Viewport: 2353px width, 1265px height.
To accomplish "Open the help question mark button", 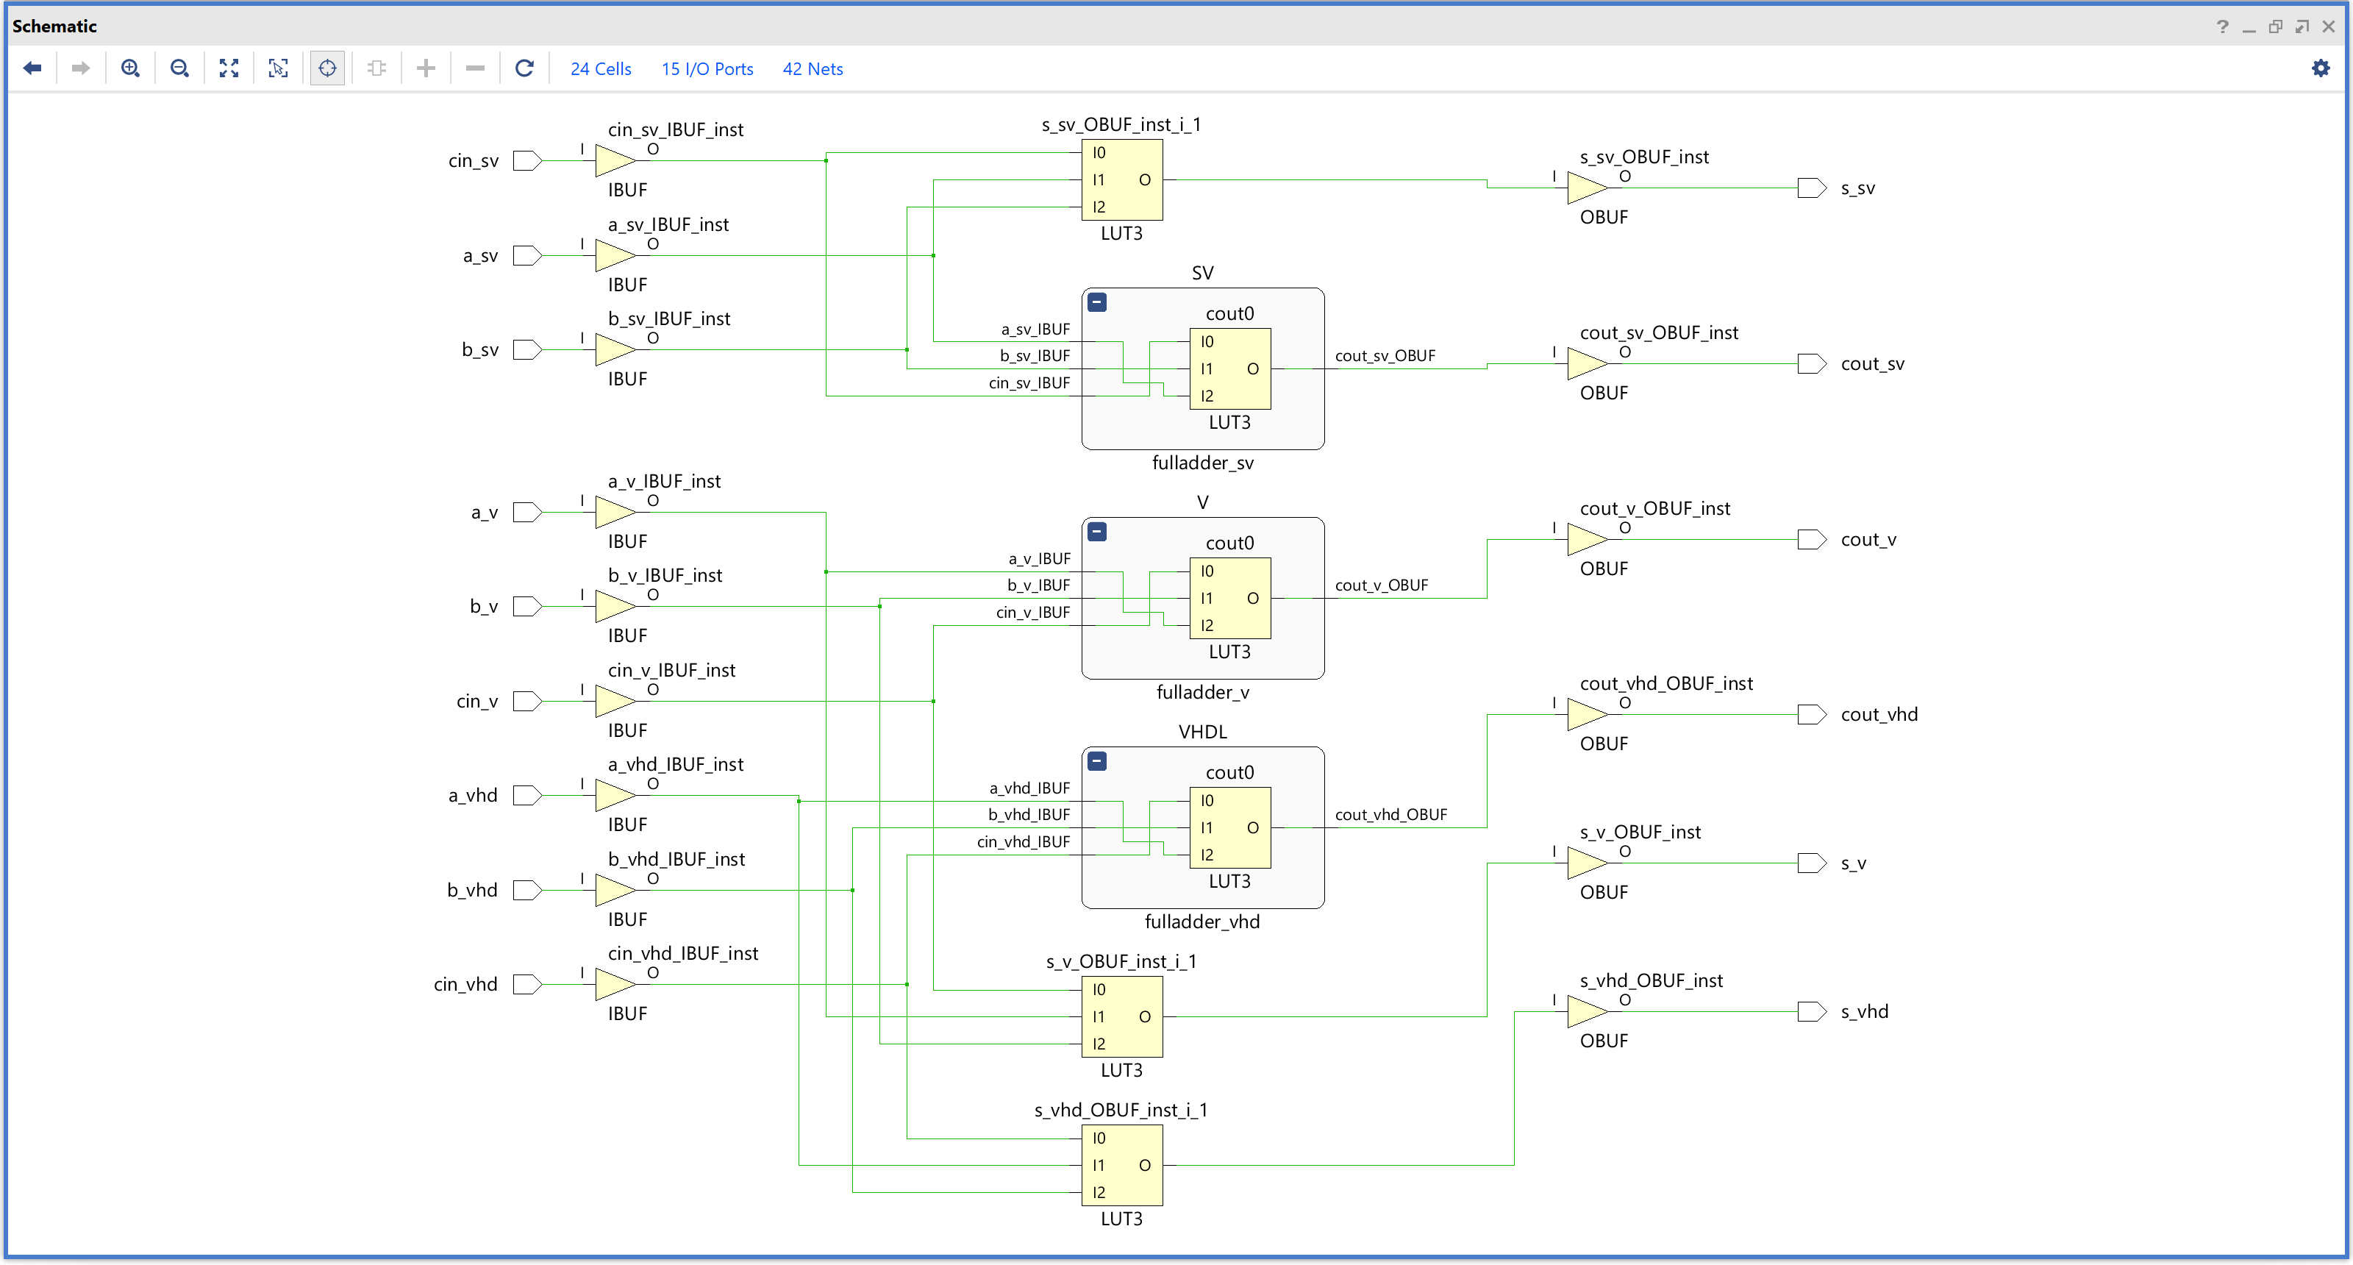I will [x=2222, y=26].
